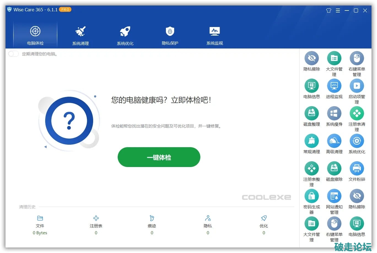Open the 常规清理 tool
The width and height of the screenshot is (377, 253).
point(311,141)
